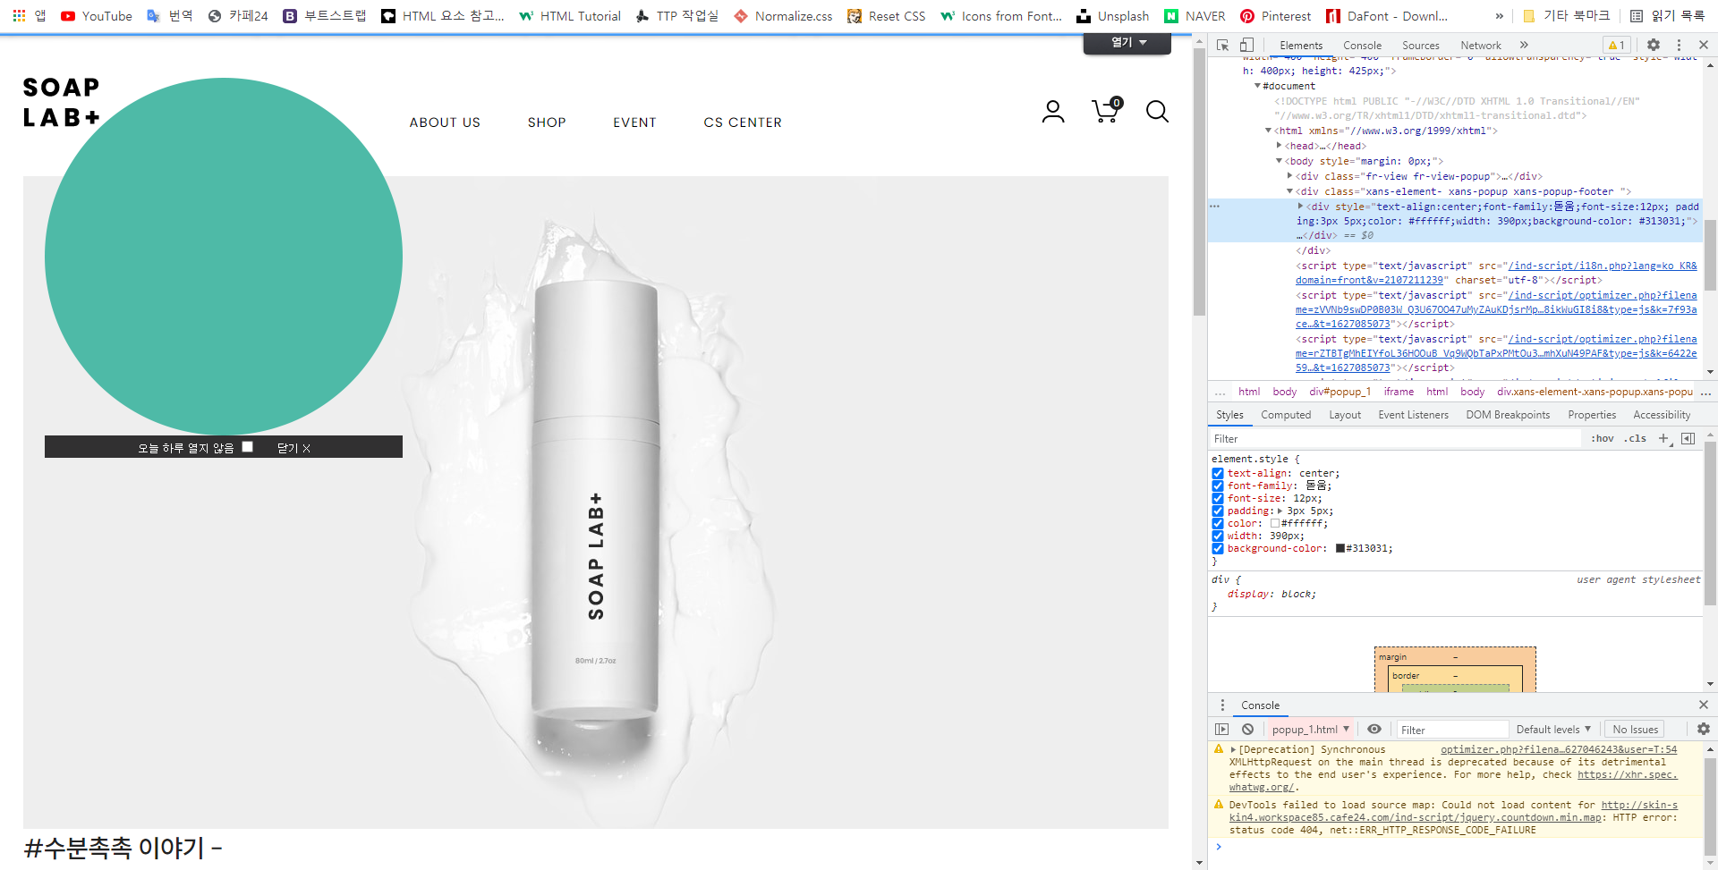
Task: Show more bookmarks chevron
Action: click(x=1500, y=16)
